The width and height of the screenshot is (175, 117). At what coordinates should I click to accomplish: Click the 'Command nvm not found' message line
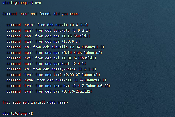pyautogui.click(x=41, y=14)
